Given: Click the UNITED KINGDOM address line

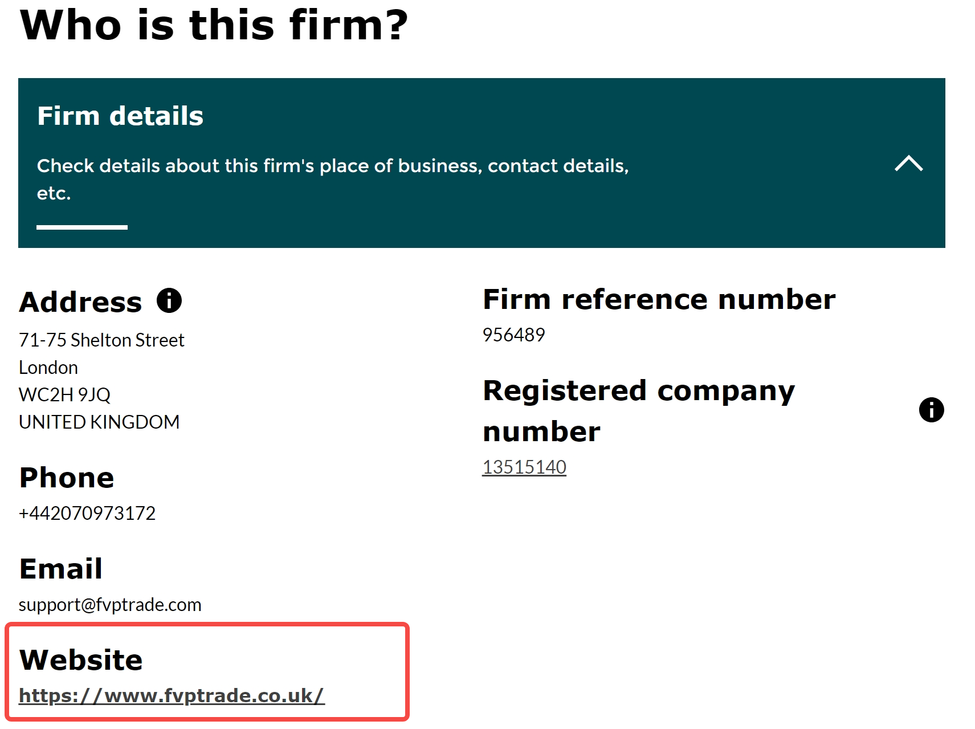Looking at the screenshot, I should point(99,422).
